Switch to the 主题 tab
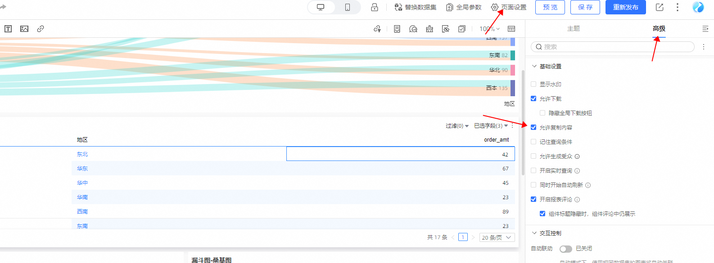Image resolution: width=714 pixels, height=263 pixels. (x=573, y=29)
